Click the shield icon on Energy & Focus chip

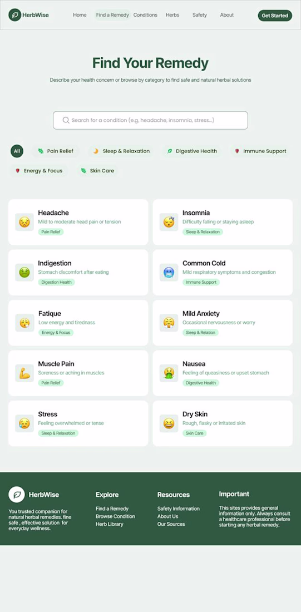coord(17,171)
